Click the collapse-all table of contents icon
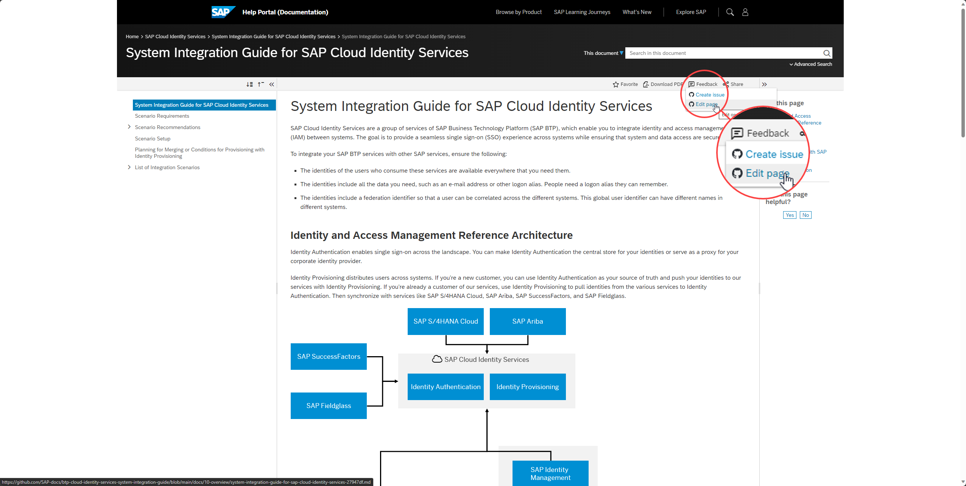This screenshot has height=486, width=966. pyautogui.click(x=261, y=84)
